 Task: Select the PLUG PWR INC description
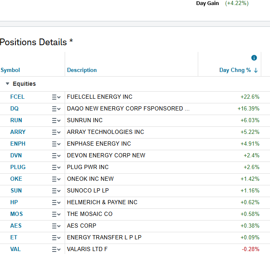tap(88, 167)
